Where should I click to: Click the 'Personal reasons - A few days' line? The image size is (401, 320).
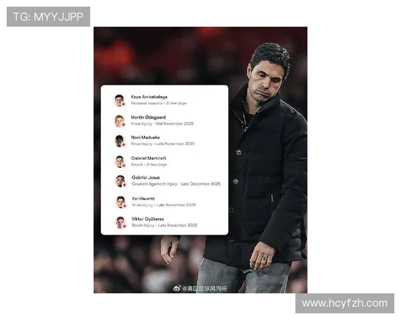[158, 103]
